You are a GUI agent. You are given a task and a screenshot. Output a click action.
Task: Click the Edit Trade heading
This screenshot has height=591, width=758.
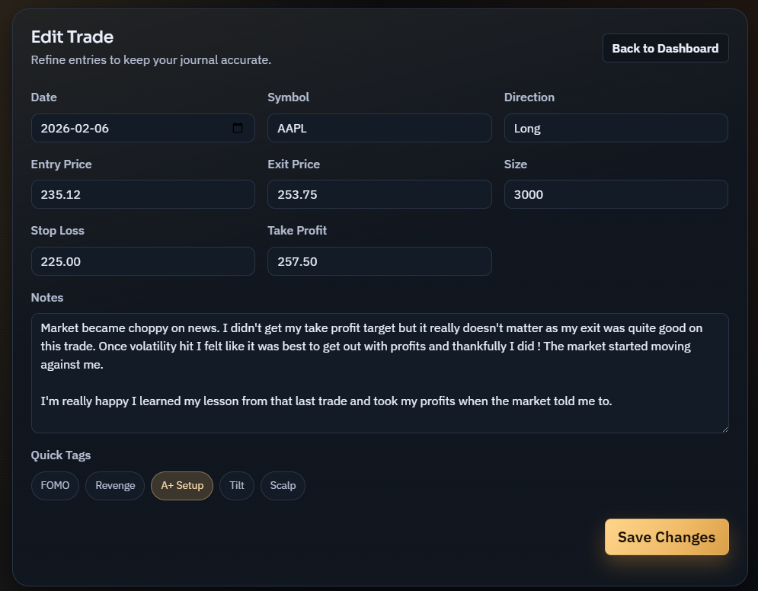(x=72, y=37)
